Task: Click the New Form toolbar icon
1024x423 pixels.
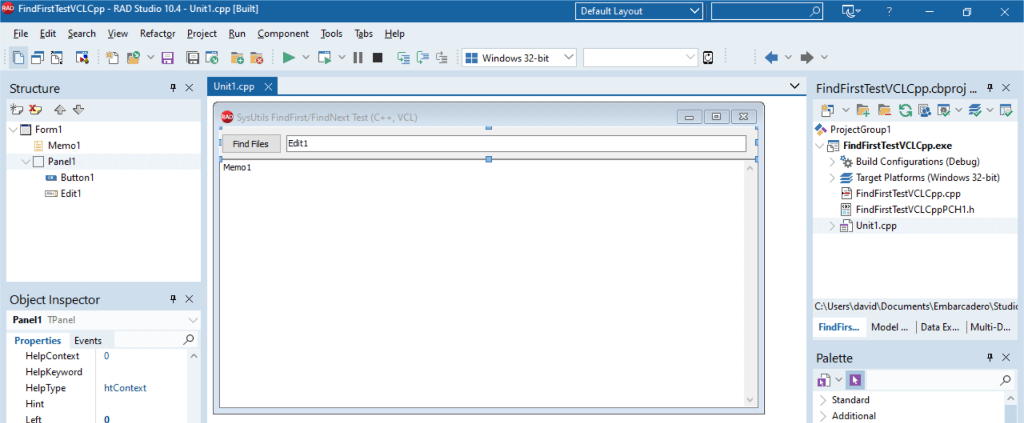Action: click(x=82, y=58)
